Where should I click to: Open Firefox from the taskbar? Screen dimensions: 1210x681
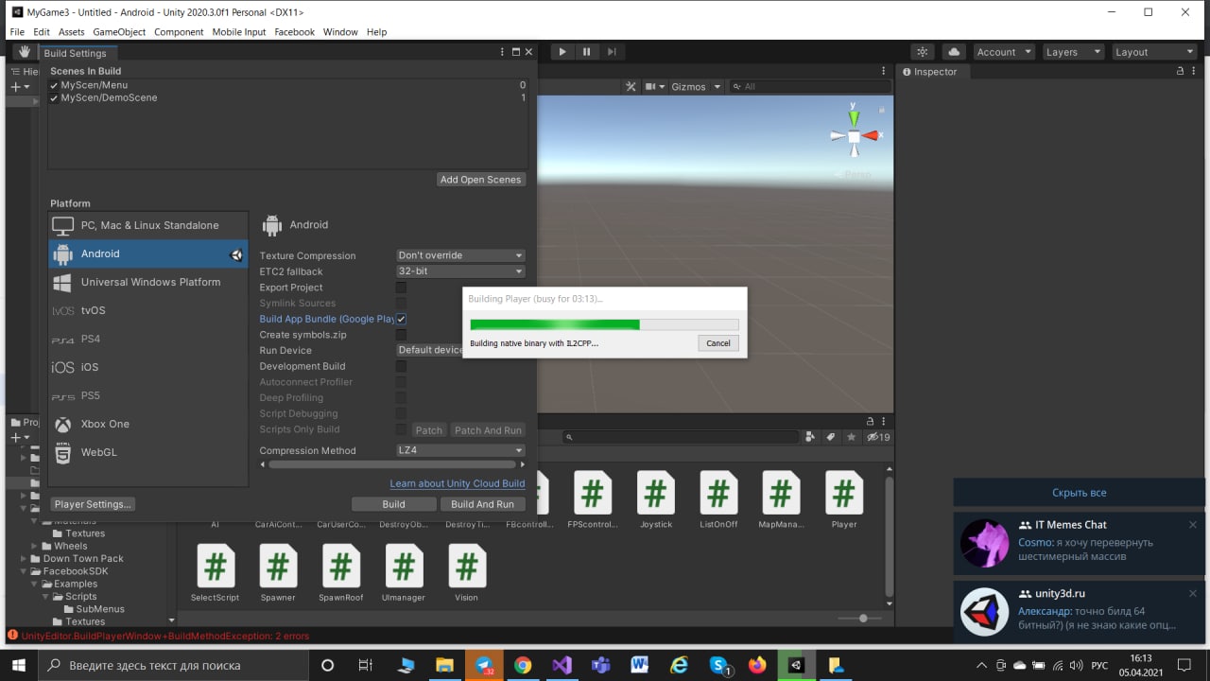point(757,665)
